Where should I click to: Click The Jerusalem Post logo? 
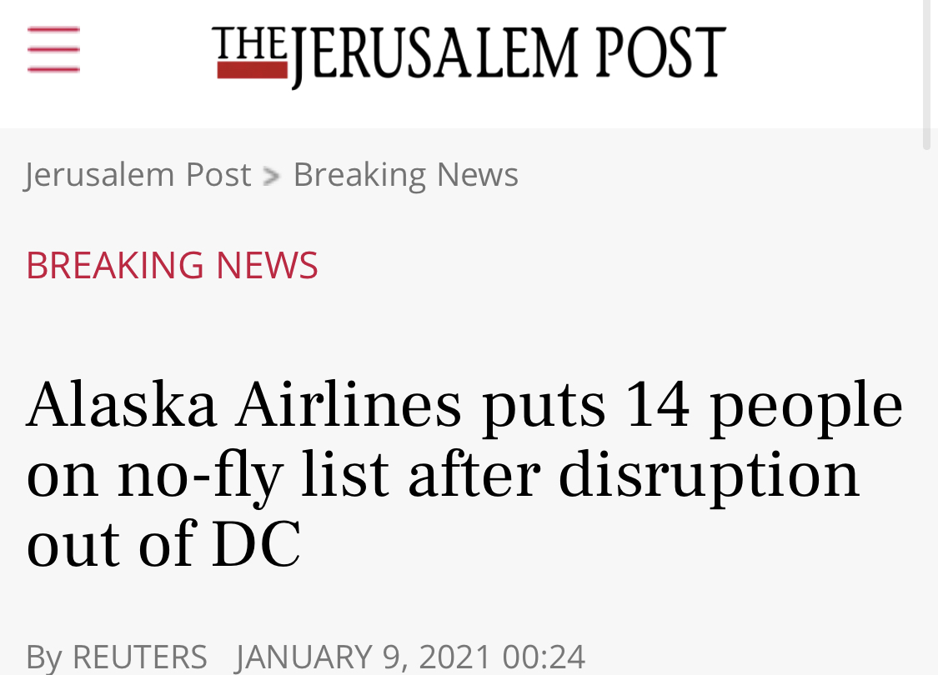[469, 54]
